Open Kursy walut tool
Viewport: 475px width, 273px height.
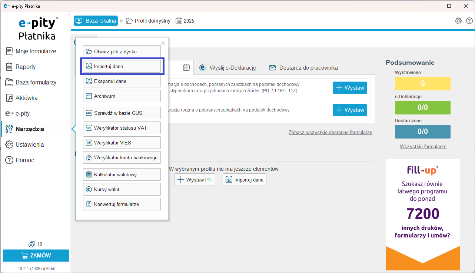[122, 189]
